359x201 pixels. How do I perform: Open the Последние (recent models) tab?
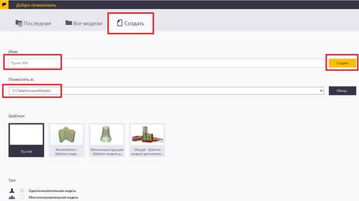tap(33, 23)
